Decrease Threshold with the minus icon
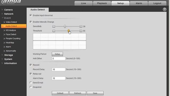170x96 pixels. point(54,31)
